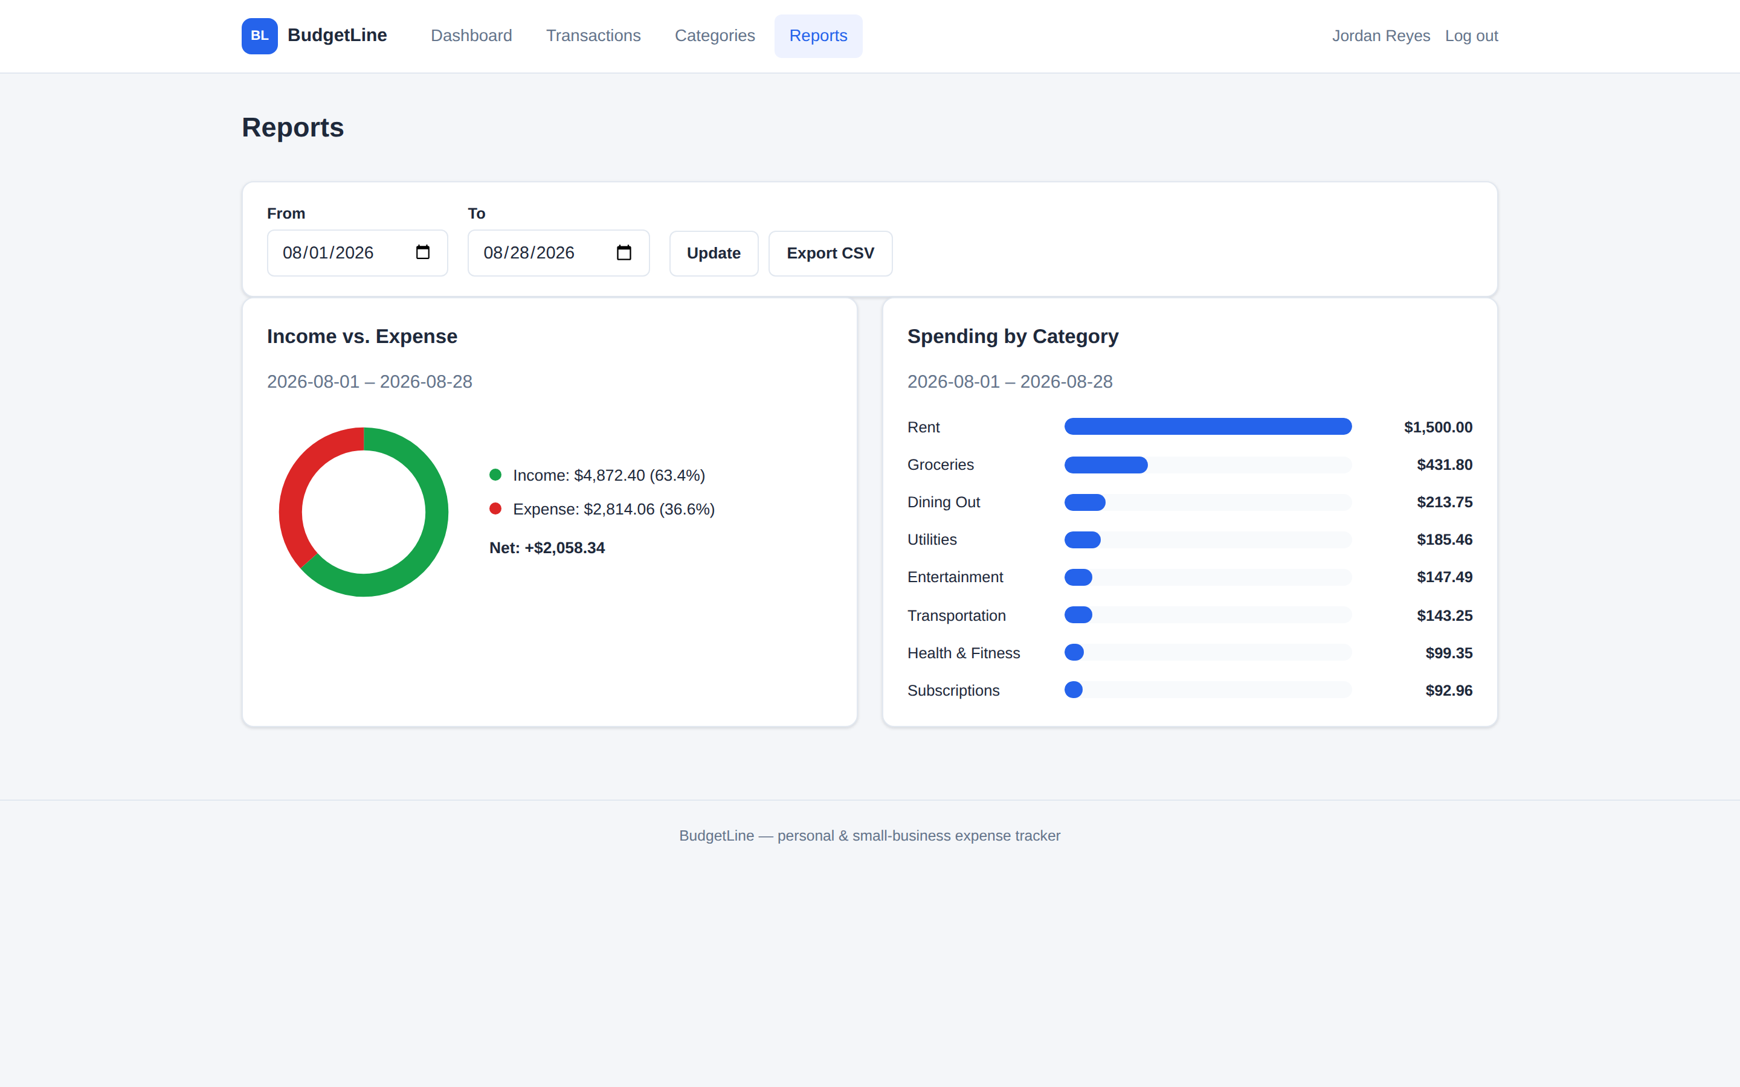1740x1087 pixels.
Task: Click the Utilities spending bar
Action: click(1082, 539)
